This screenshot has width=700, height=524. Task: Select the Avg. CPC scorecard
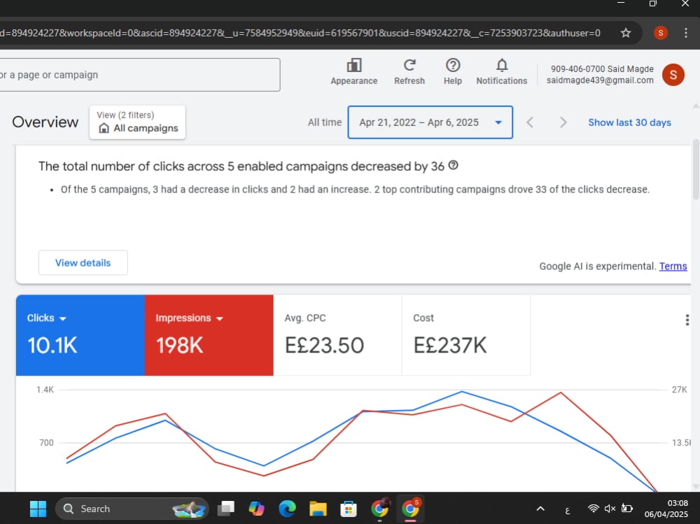coord(337,335)
